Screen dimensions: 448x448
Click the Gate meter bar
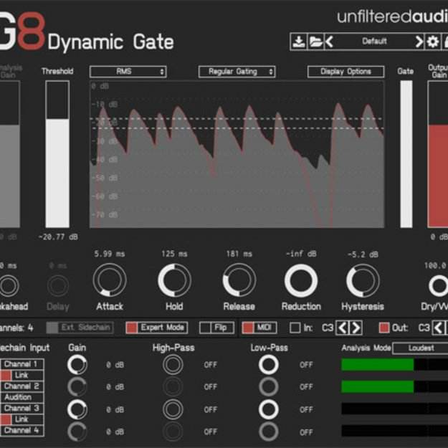(x=406, y=154)
